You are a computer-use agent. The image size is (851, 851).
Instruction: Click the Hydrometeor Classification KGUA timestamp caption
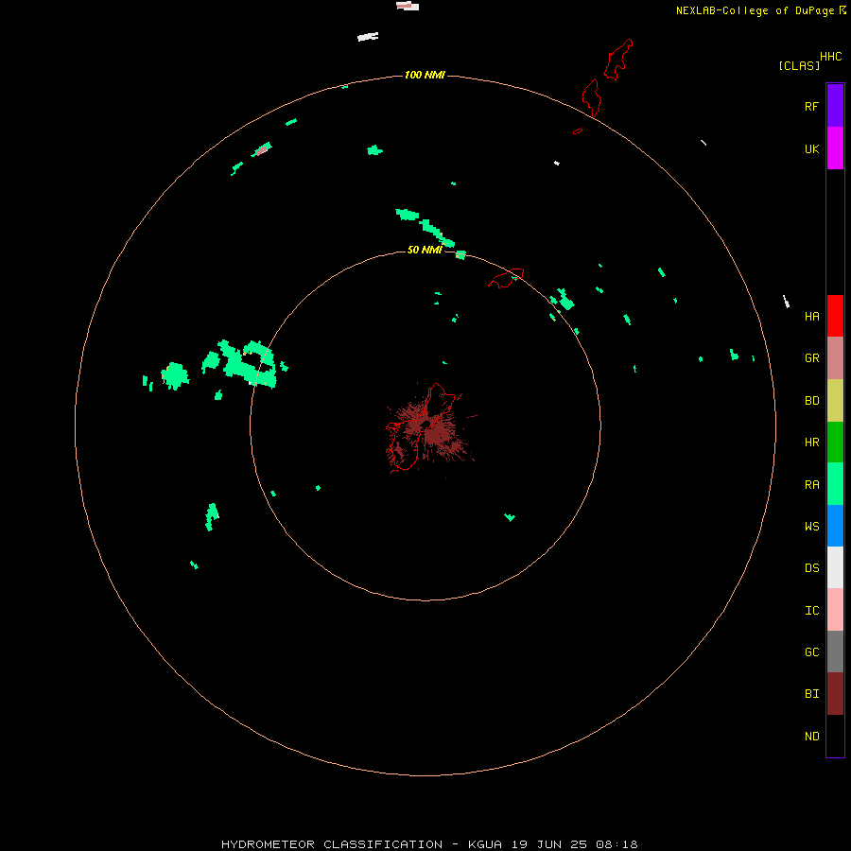tap(429, 844)
